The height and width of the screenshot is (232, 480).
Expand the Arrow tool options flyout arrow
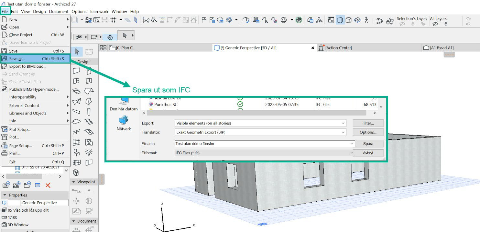tap(132, 35)
